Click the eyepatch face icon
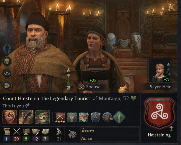 pos(7,85)
